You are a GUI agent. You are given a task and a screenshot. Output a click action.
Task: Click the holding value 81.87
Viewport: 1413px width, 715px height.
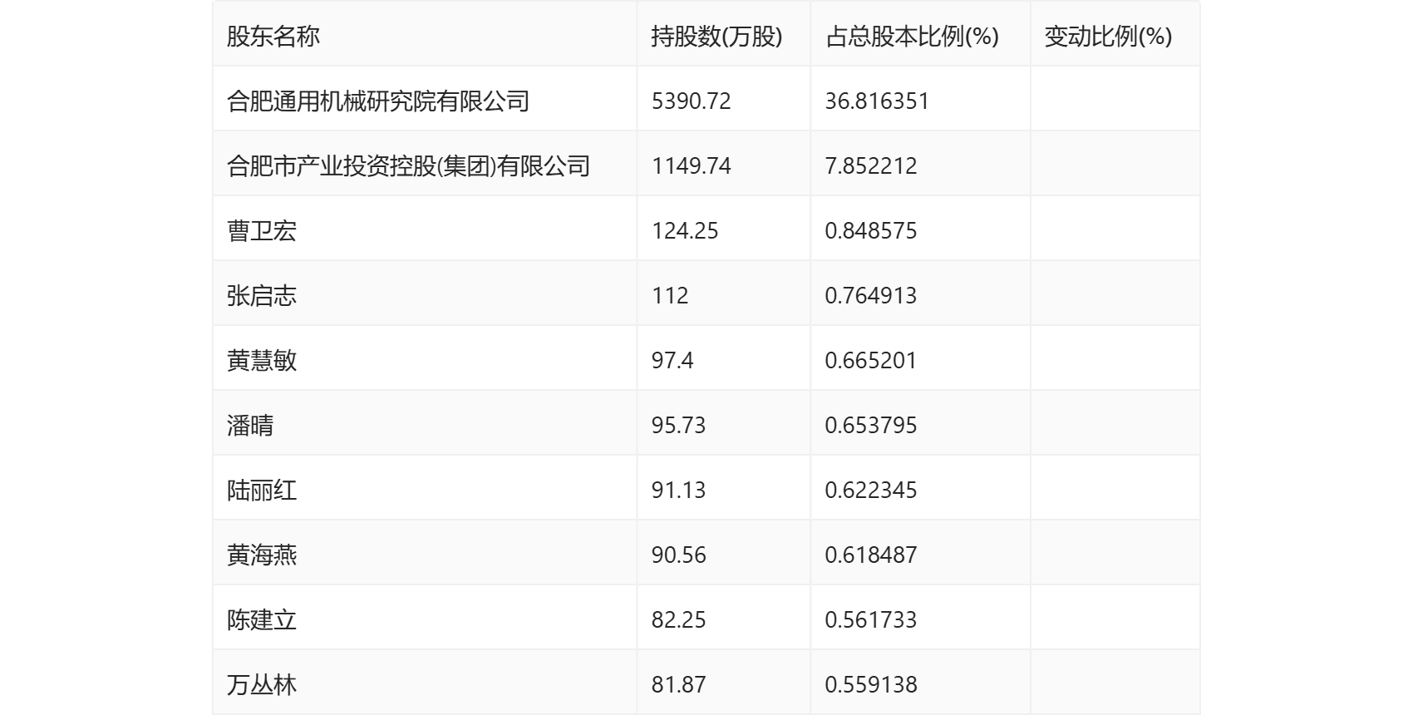click(x=678, y=685)
